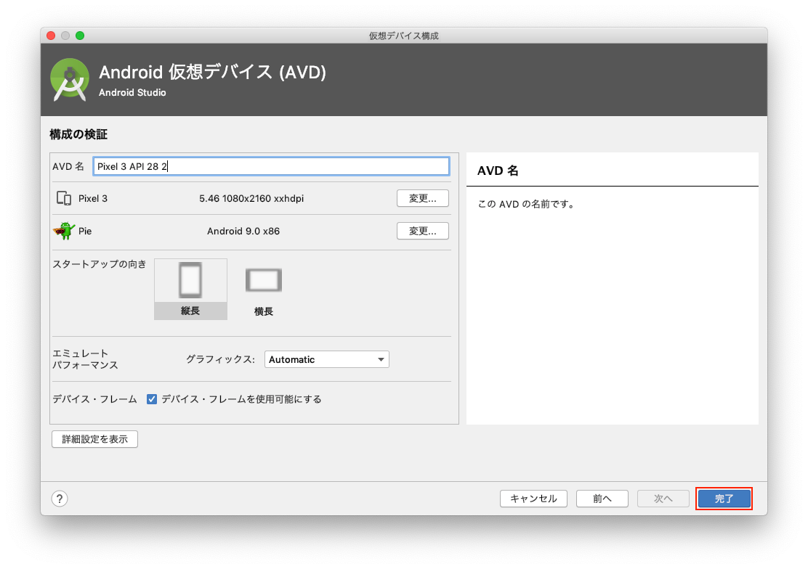Finish setup with the 完了 button
The image size is (808, 569).
click(x=724, y=499)
